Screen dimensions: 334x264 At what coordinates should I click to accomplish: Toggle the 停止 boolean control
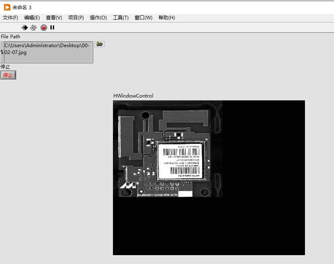(8, 75)
